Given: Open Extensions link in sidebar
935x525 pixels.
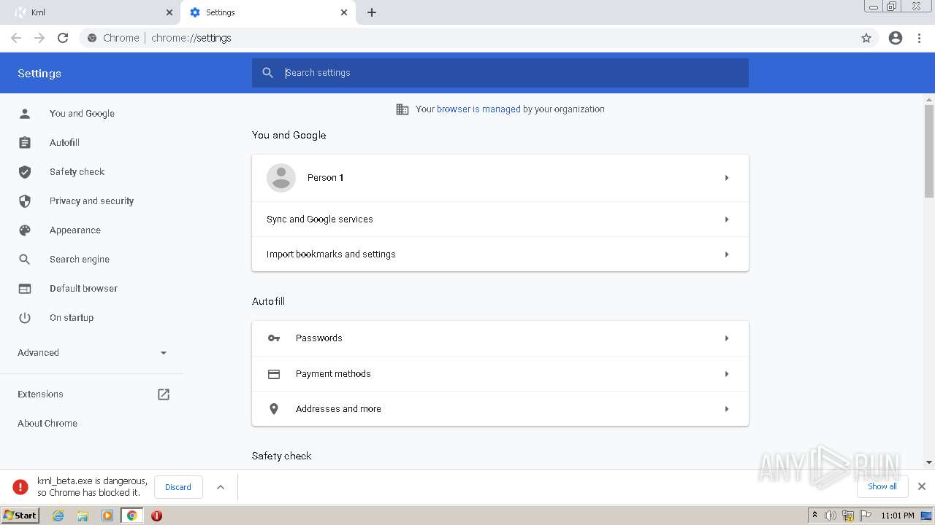Looking at the screenshot, I should 40,394.
